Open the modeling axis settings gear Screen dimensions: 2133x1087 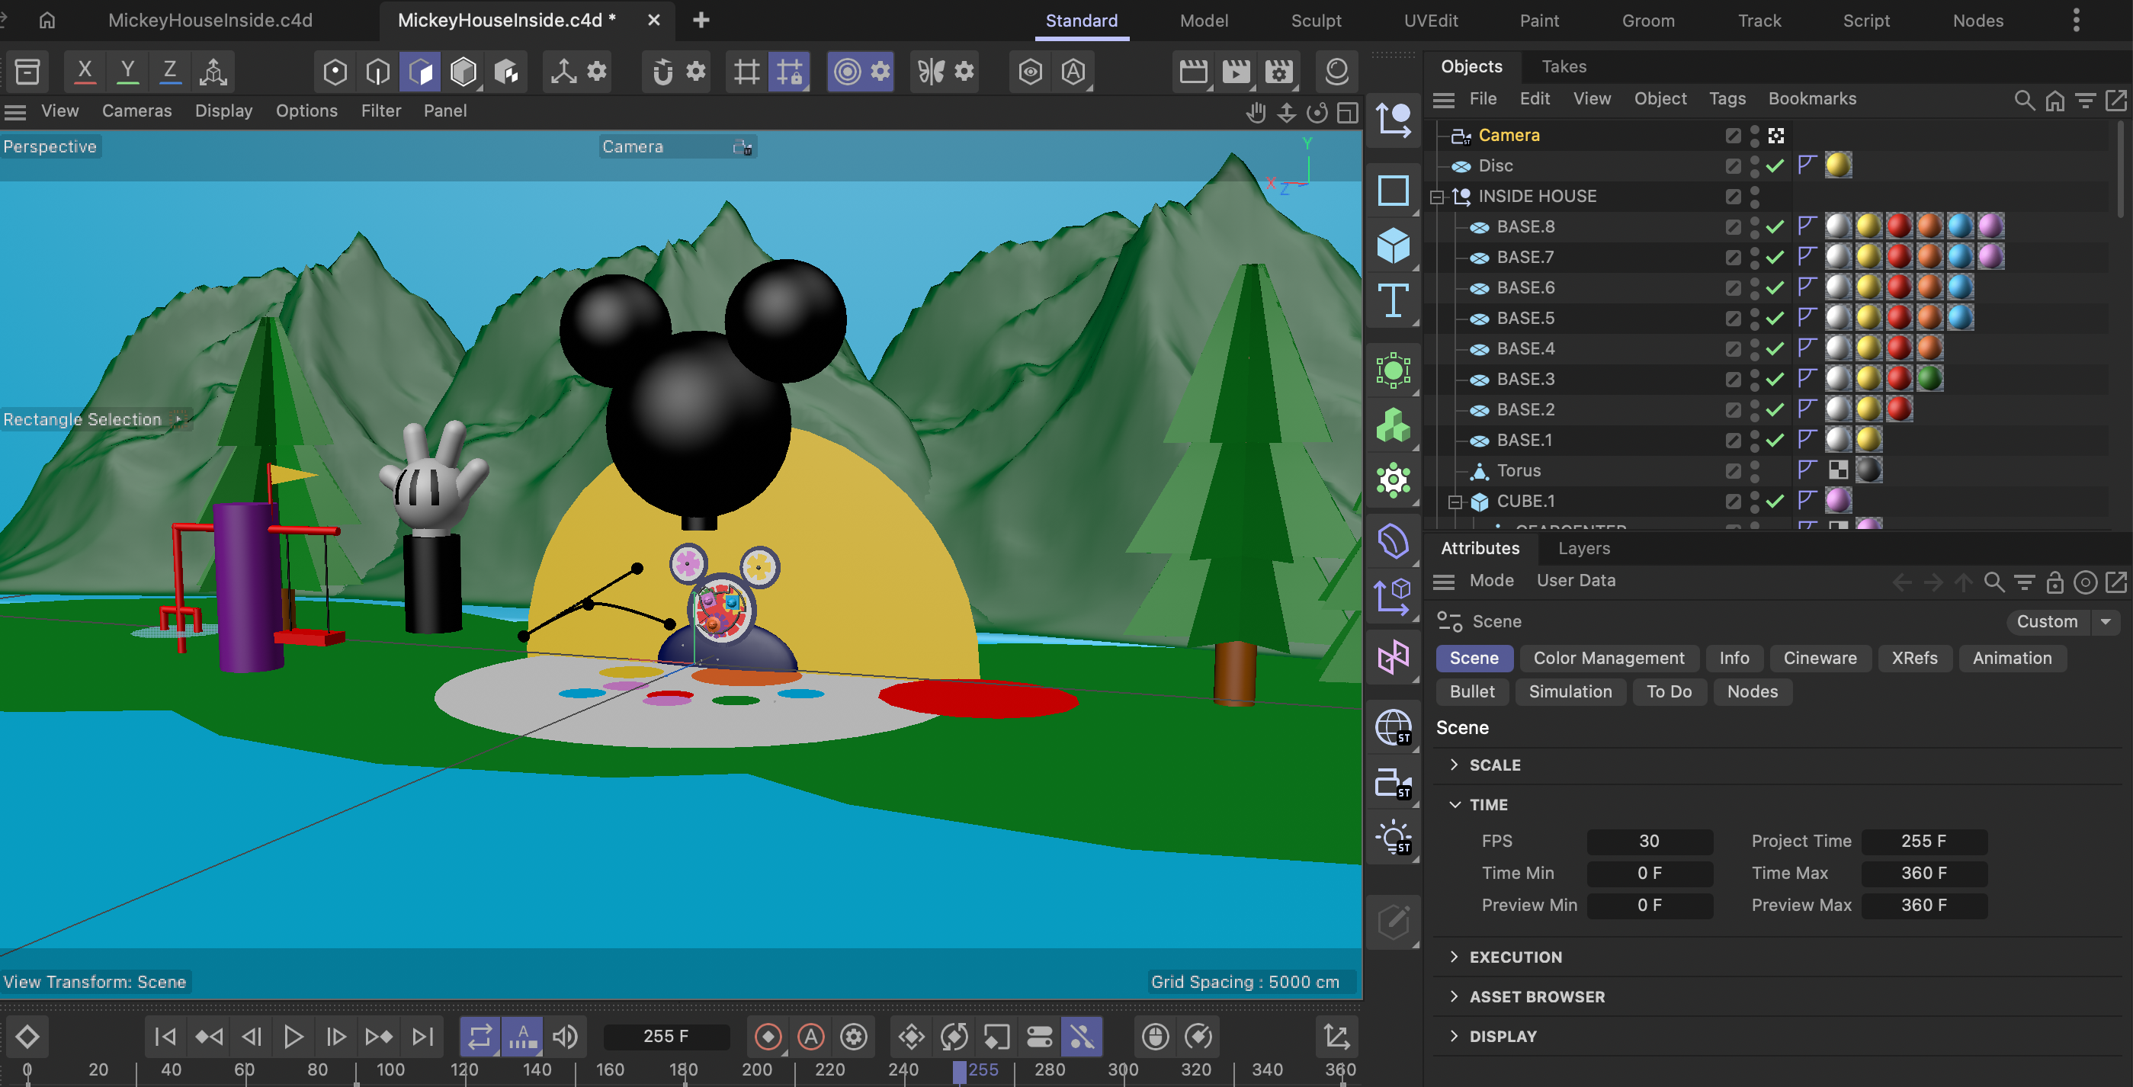[x=598, y=71]
